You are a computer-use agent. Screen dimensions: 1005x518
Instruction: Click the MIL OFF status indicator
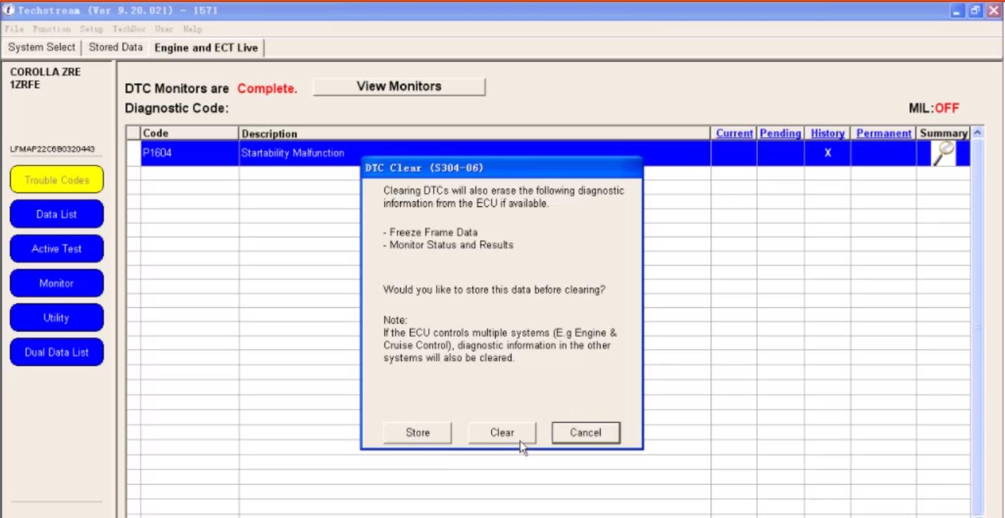(x=934, y=108)
